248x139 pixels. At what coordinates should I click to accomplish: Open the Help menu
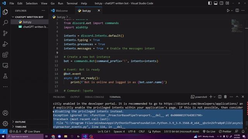(84, 3)
